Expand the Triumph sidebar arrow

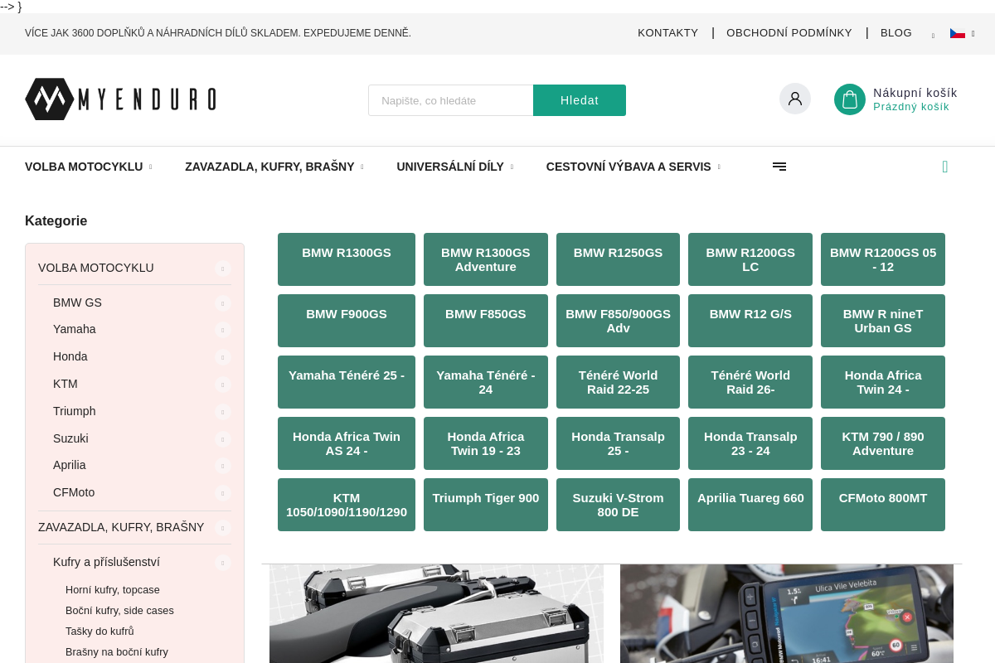(x=222, y=412)
